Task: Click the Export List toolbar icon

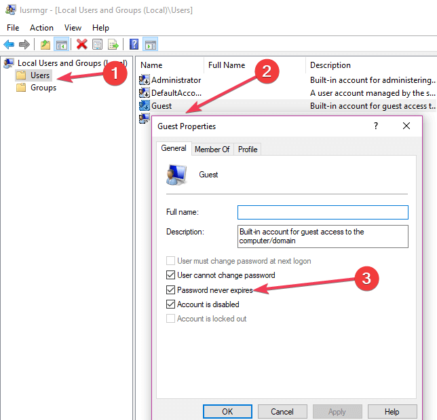Action: pyautogui.click(x=113, y=44)
